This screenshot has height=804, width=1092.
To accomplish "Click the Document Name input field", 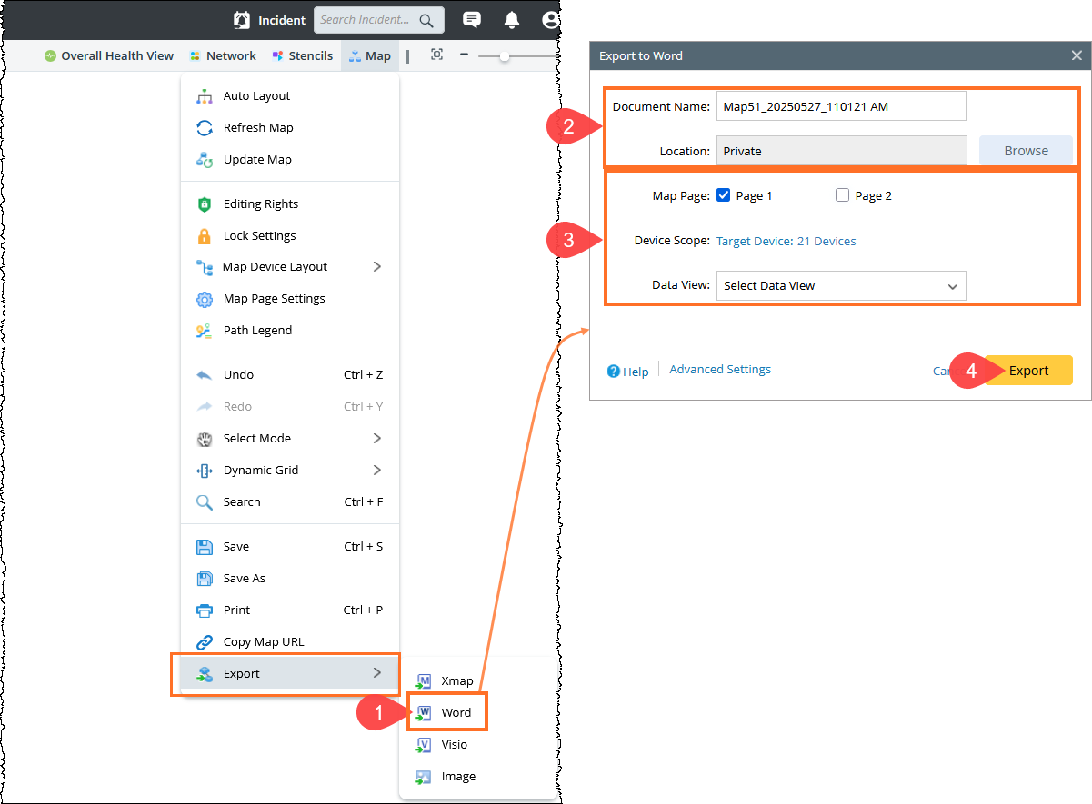I will point(840,106).
